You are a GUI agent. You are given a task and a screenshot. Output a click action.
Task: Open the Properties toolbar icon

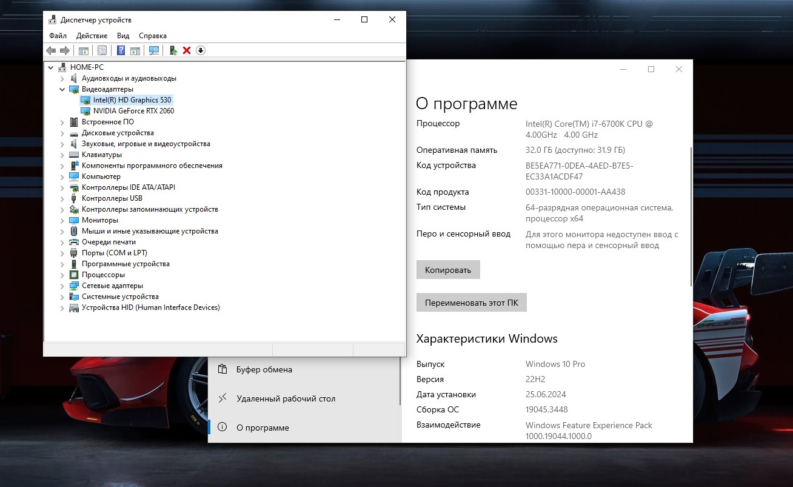point(102,50)
